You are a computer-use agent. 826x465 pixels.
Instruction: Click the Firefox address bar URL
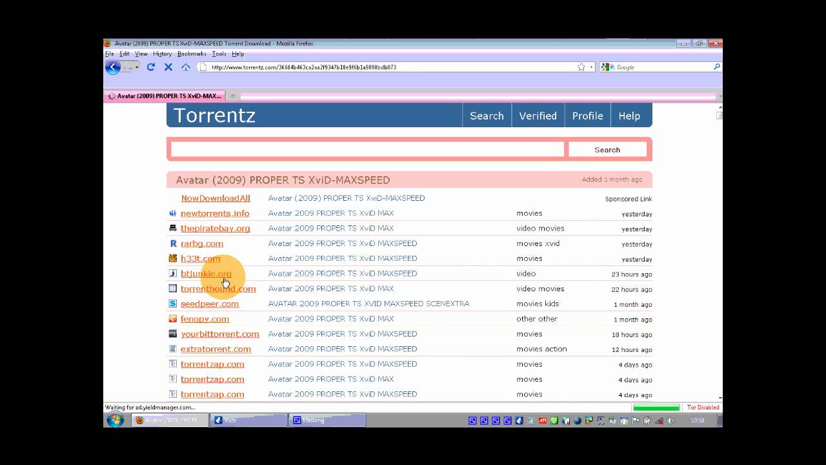tap(303, 67)
